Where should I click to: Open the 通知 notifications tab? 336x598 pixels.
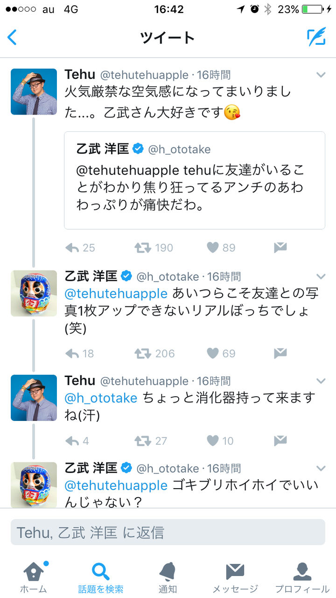coord(168,577)
